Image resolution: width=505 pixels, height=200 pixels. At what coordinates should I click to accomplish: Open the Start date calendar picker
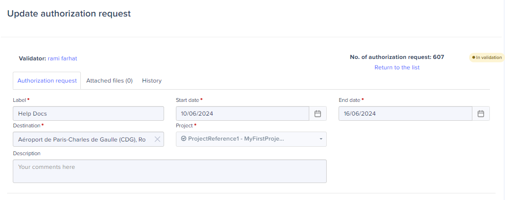pos(318,114)
